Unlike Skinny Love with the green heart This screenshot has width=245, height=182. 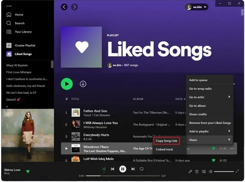[28, 171]
